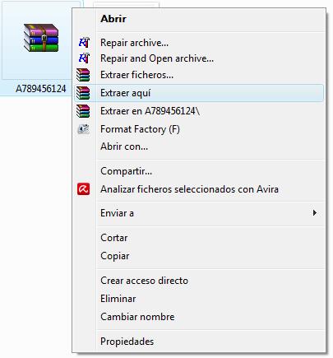Click the WinRAR archive file icon A789456124

click(x=41, y=38)
